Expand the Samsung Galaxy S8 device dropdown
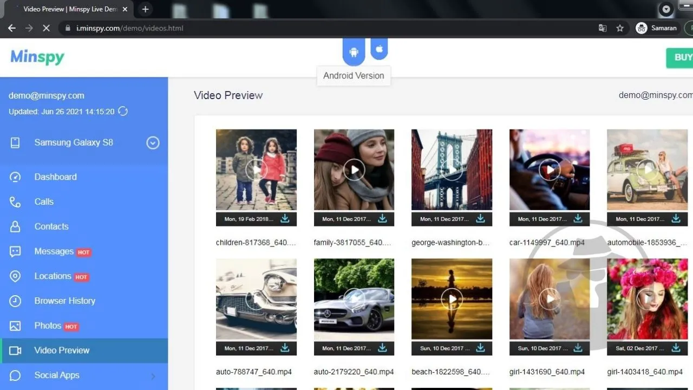The width and height of the screenshot is (693, 390). tap(153, 143)
